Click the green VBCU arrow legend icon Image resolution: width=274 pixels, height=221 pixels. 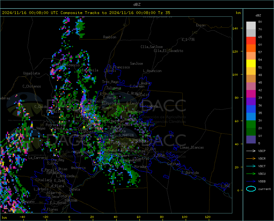251,174
